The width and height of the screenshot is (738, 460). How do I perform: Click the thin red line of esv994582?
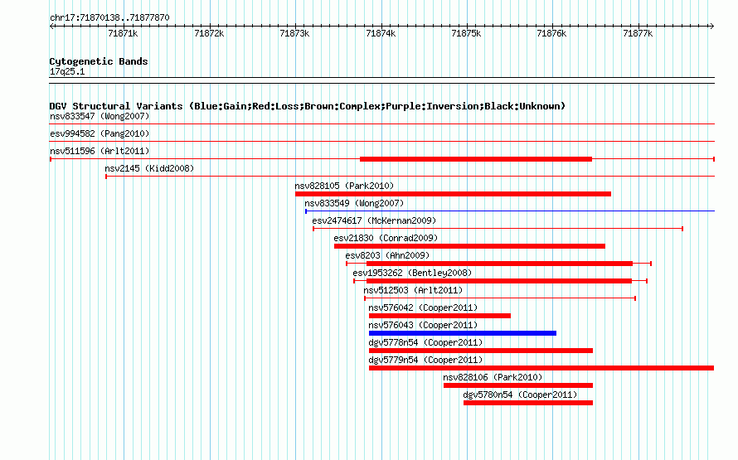382,142
